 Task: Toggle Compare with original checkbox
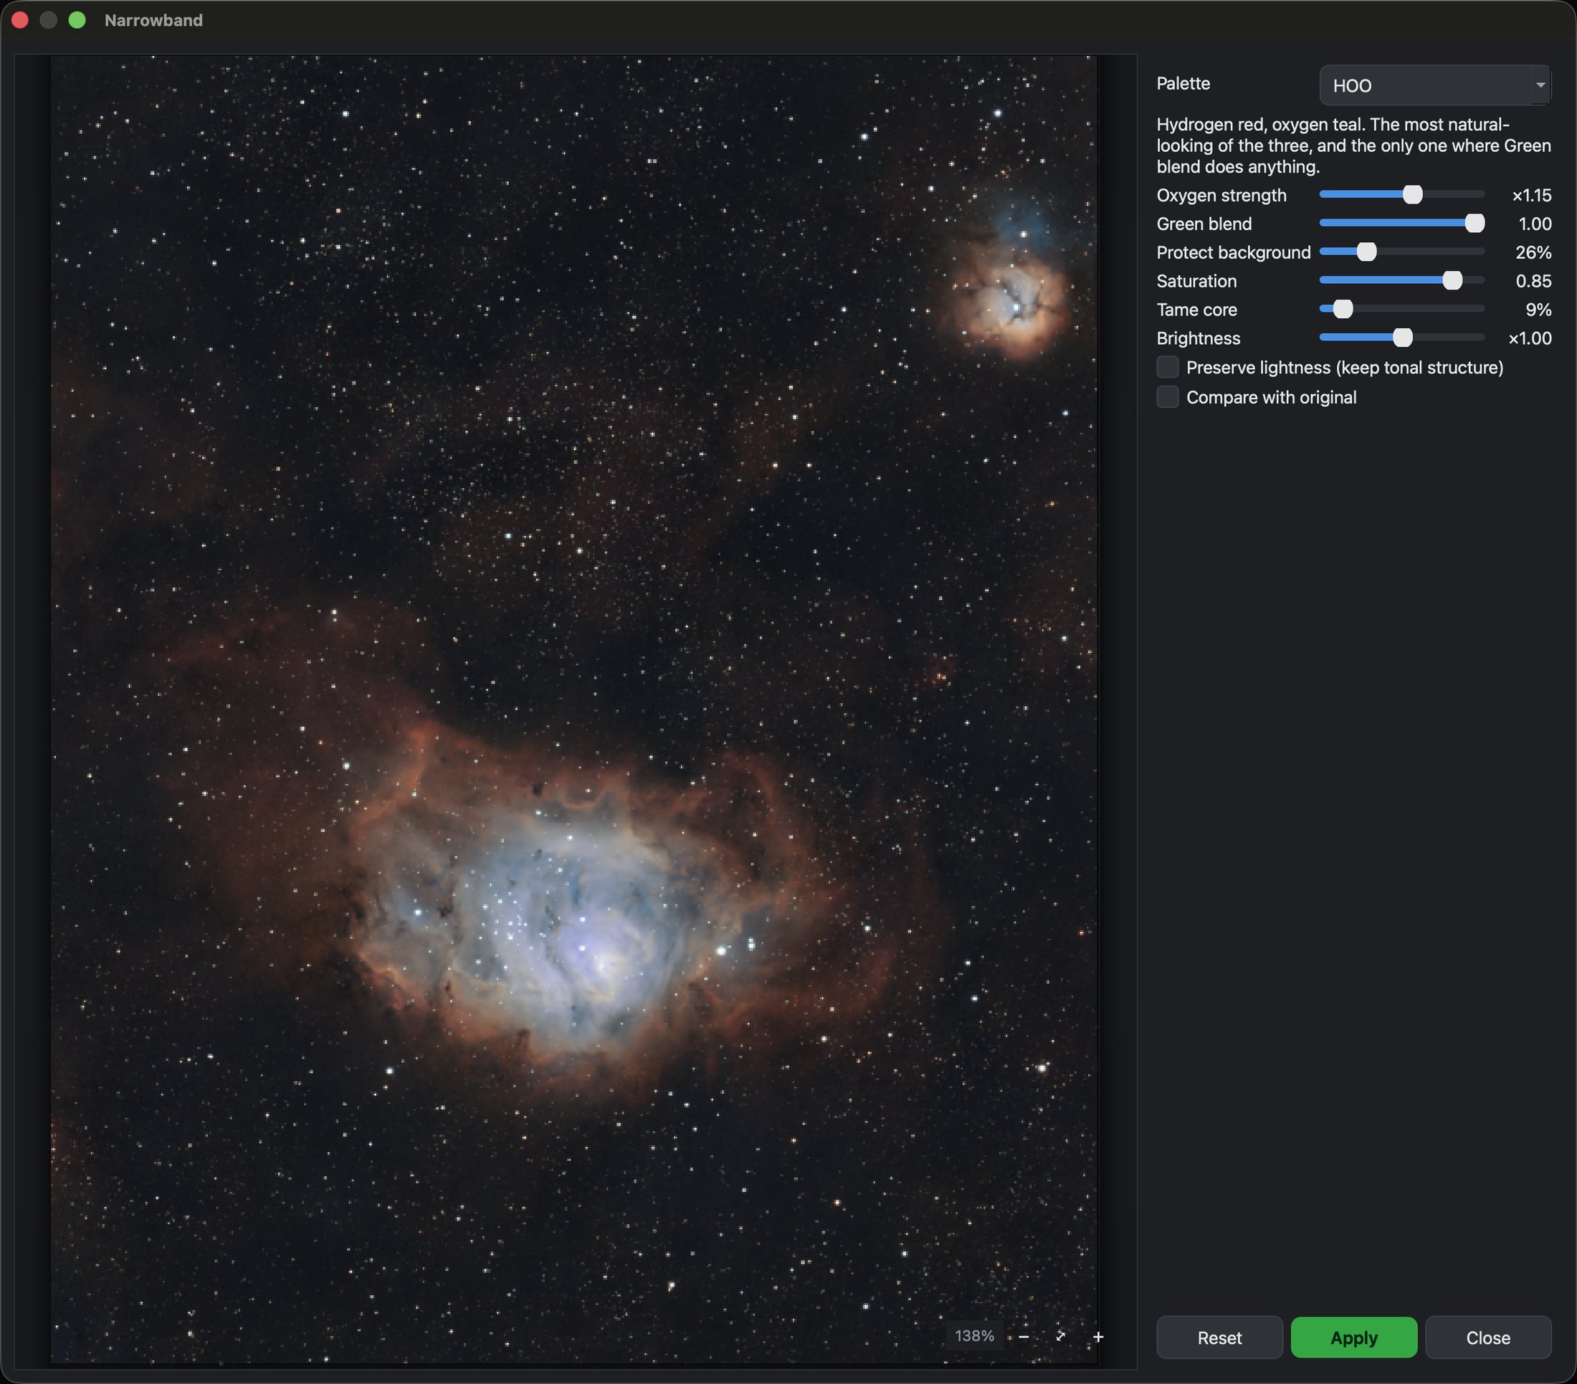pos(1167,397)
